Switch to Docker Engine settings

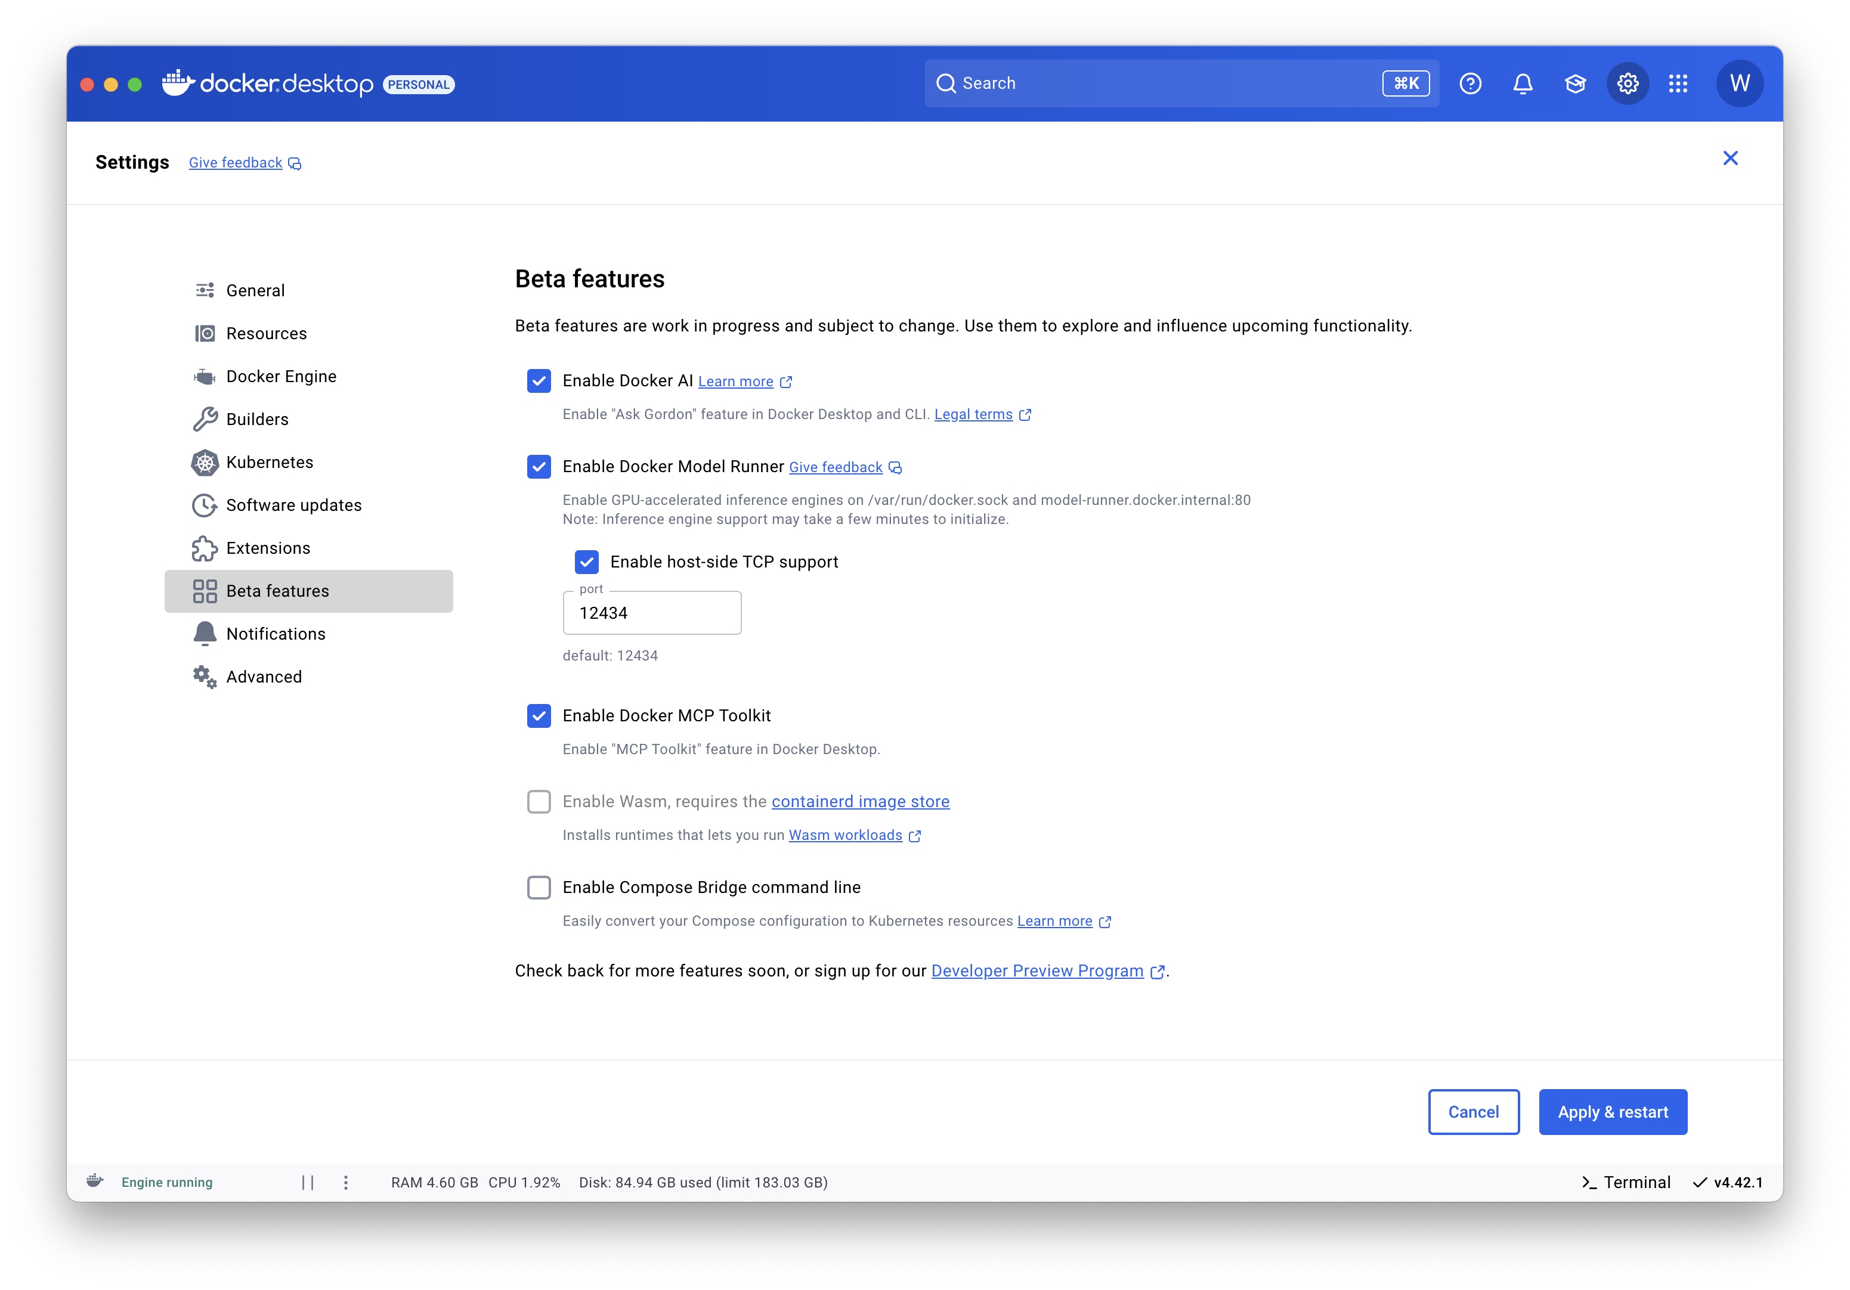click(280, 376)
